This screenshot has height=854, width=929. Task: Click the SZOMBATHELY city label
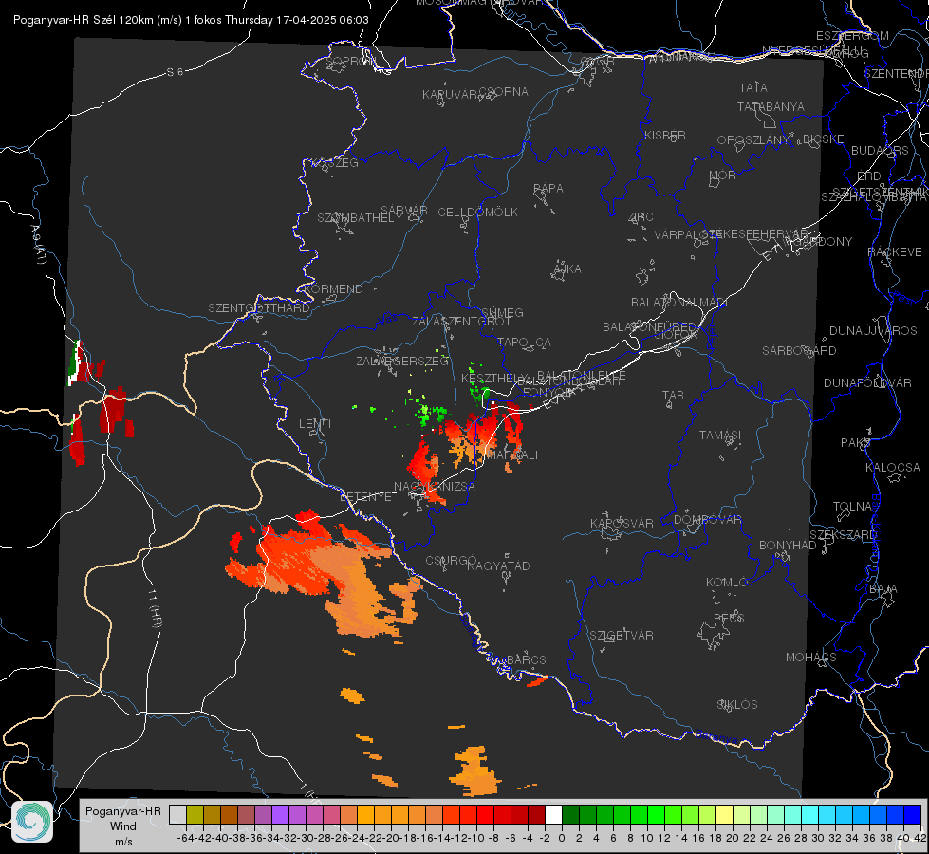tap(360, 218)
